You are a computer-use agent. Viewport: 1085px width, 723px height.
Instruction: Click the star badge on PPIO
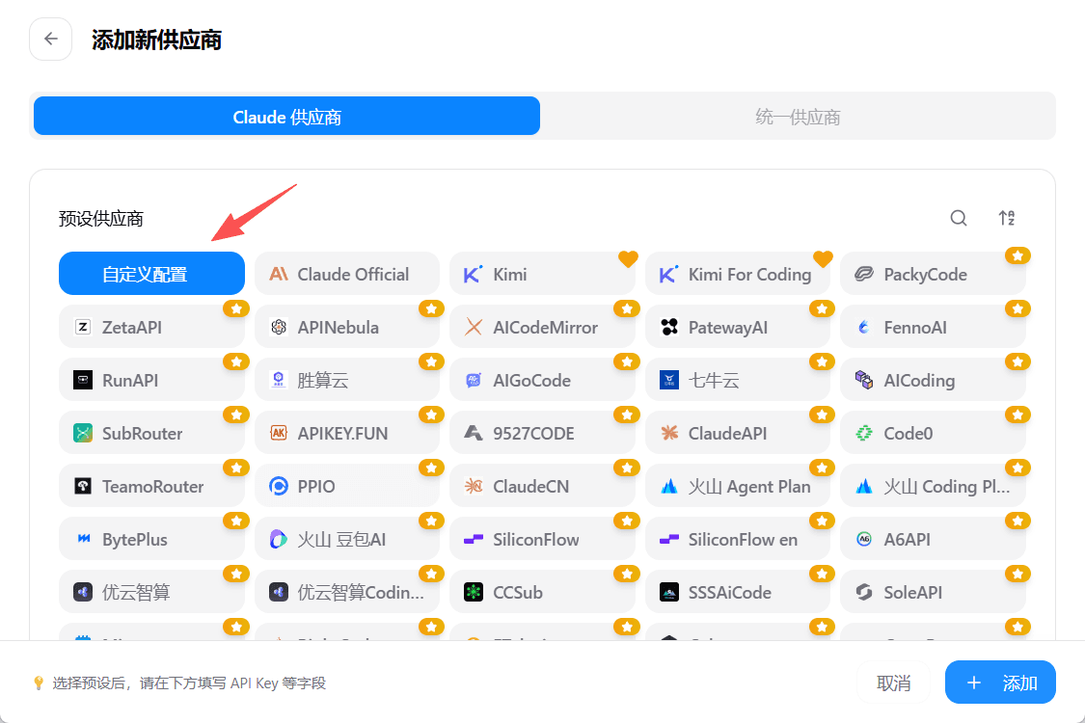pos(431,468)
